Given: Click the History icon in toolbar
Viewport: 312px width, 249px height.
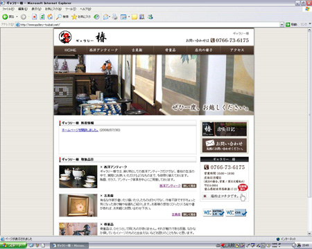Looking at the screenshot, I should (x=96, y=17).
